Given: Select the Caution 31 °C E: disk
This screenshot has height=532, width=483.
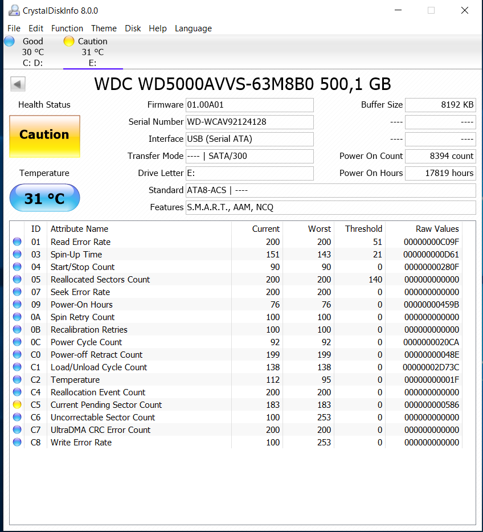Looking at the screenshot, I should (93, 52).
